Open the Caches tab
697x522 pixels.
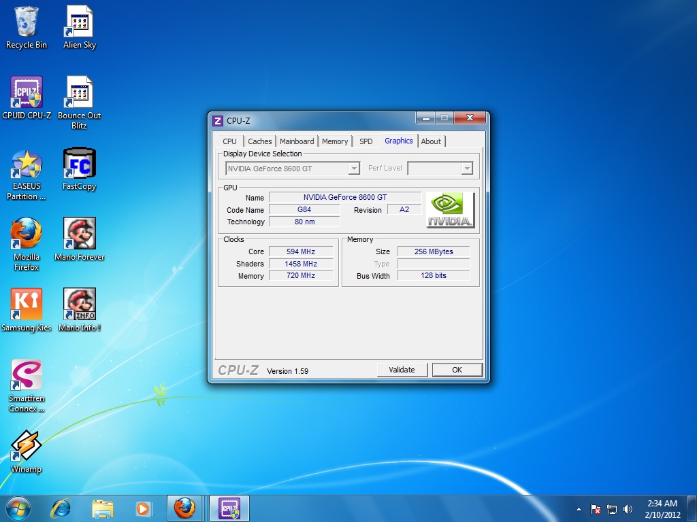pyautogui.click(x=259, y=141)
